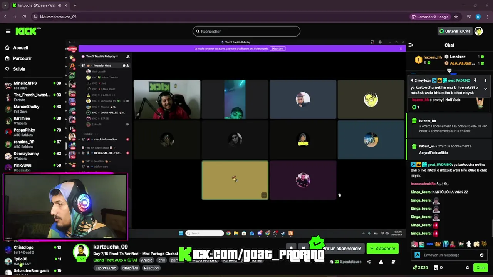Select the Réaction tag
This screenshot has height=277, width=493.
(151, 268)
